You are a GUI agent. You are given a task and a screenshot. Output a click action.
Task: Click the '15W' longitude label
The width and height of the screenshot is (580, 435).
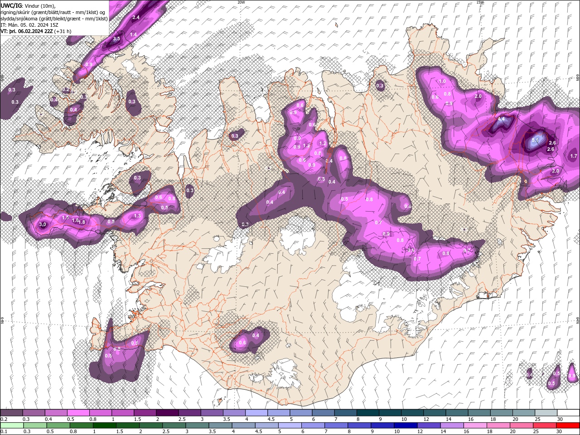[x=480, y=2]
